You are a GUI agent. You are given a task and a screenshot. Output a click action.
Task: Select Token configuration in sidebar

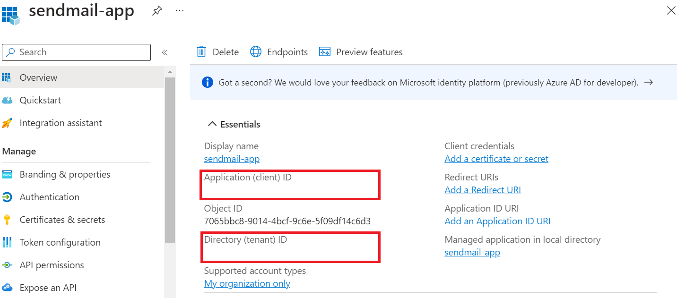pyautogui.click(x=60, y=242)
